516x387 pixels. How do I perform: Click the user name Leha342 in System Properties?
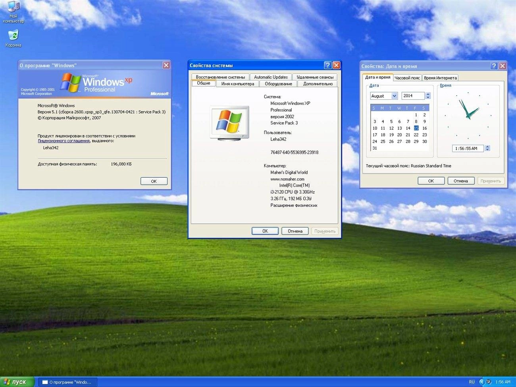tap(278, 139)
